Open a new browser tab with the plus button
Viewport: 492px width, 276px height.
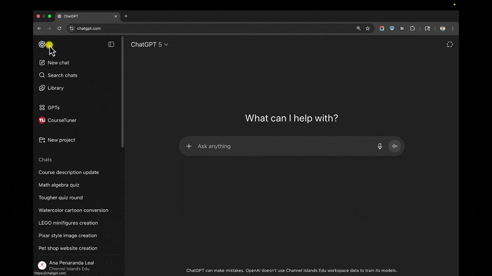[x=126, y=16]
